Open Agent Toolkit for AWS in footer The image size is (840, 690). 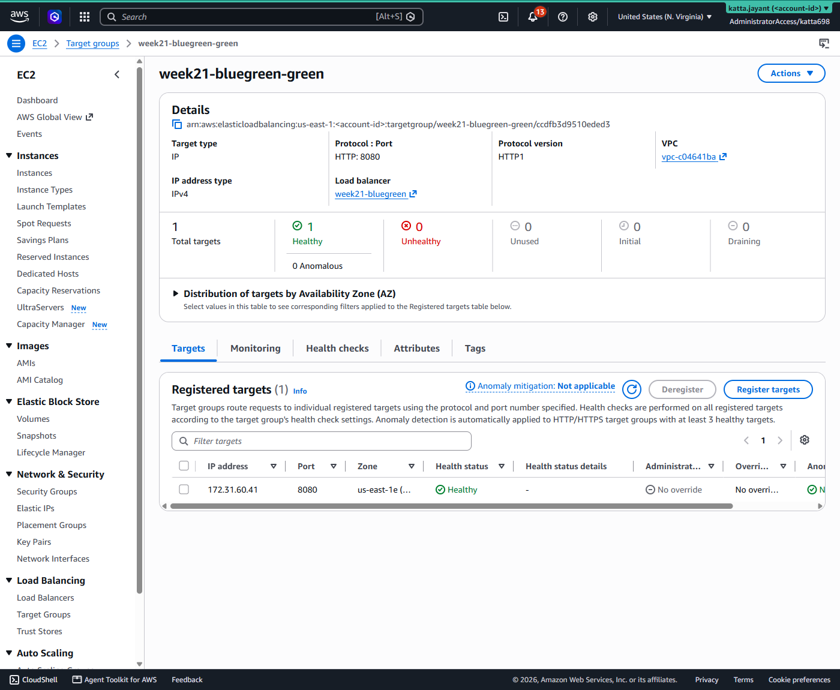pyautogui.click(x=115, y=680)
